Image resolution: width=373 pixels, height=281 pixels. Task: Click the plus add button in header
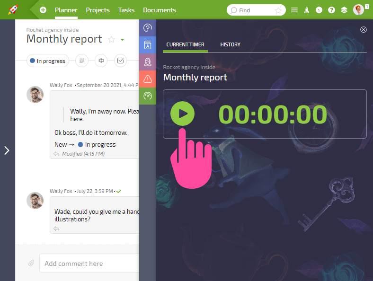(43, 10)
